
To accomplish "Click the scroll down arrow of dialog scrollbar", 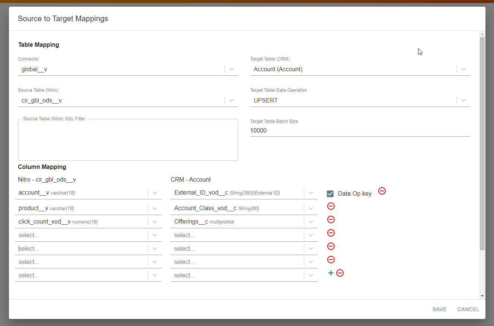I will (482, 296).
